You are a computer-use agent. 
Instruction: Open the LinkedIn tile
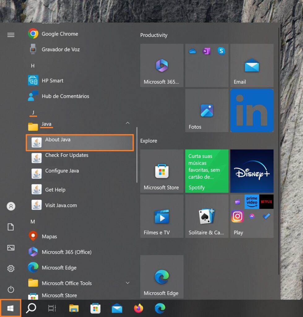pos(252,111)
